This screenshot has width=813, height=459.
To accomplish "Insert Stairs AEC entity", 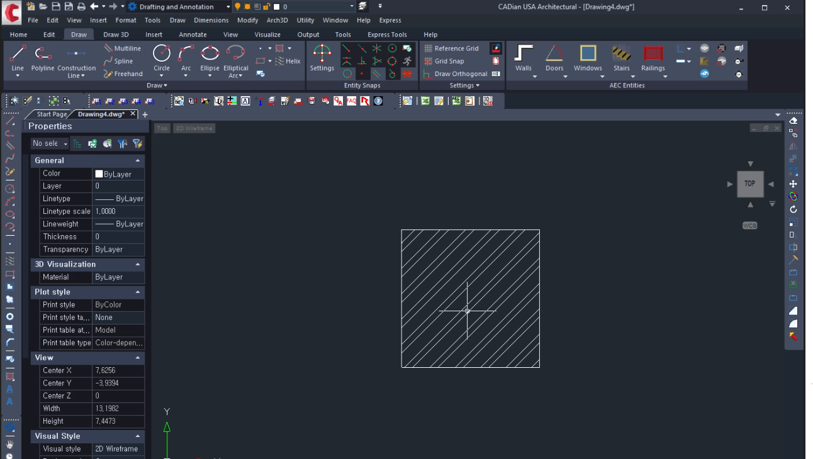I will click(x=622, y=58).
